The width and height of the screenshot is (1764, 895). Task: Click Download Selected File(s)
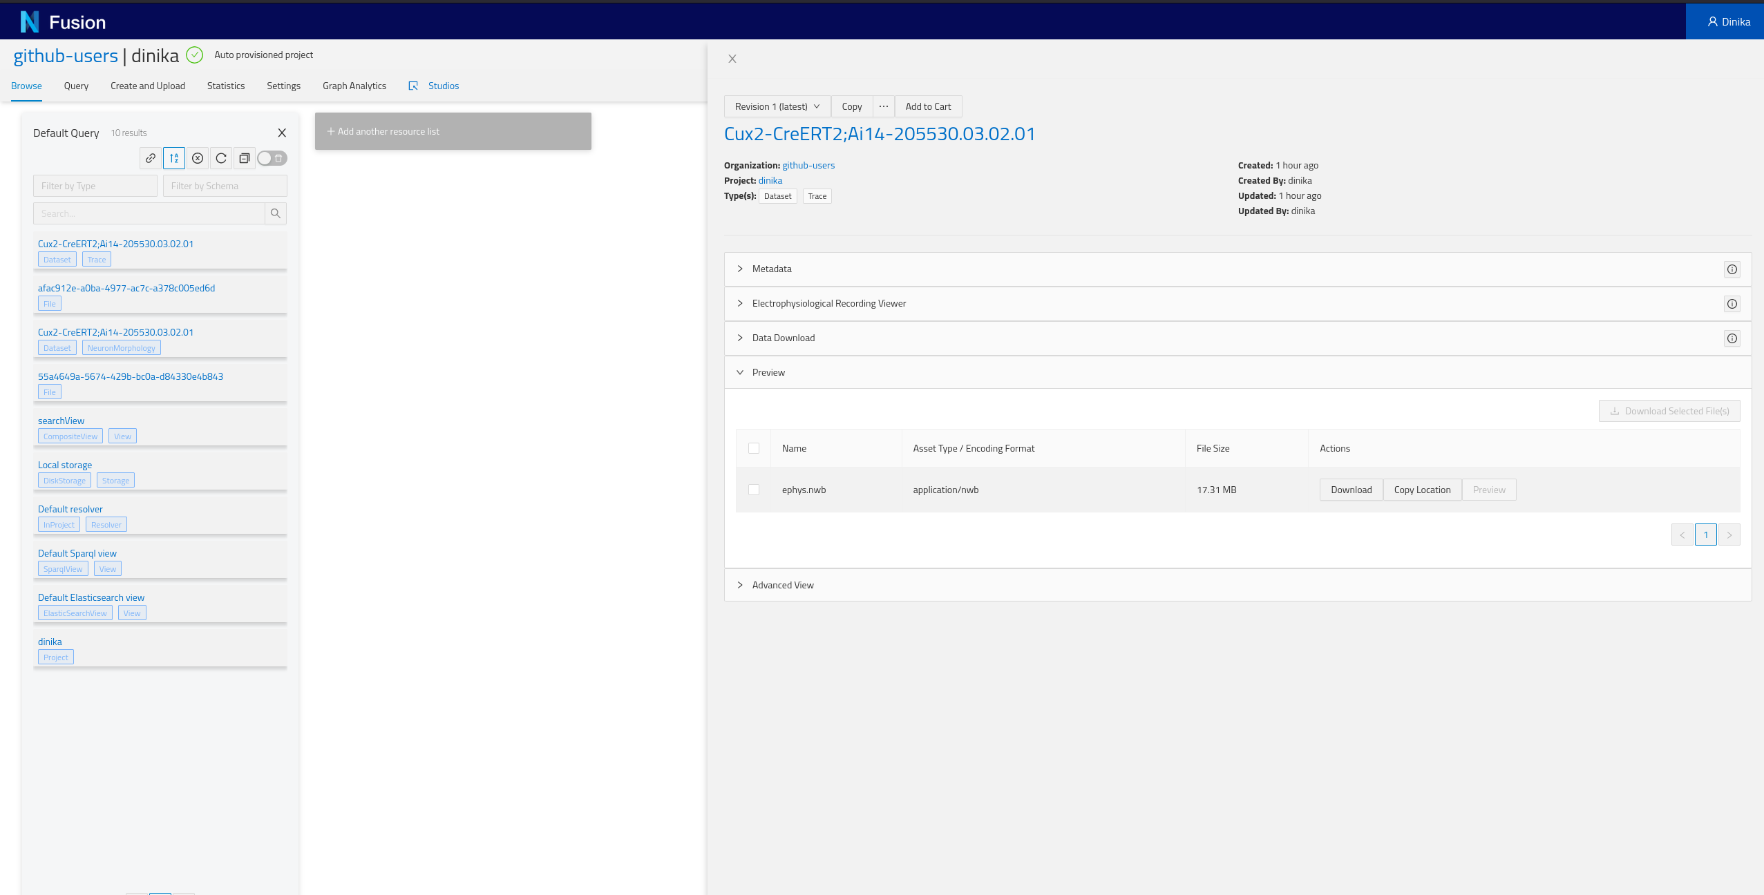[1669, 411]
